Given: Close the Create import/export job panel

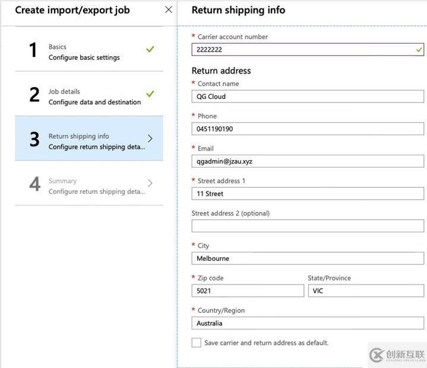Looking at the screenshot, I should click(x=169, y=10).
